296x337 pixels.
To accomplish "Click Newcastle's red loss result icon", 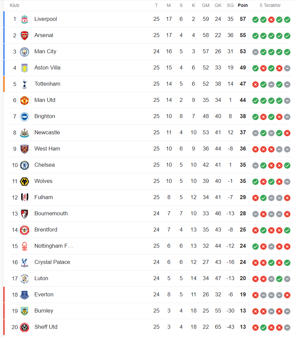I will point(287,133).
